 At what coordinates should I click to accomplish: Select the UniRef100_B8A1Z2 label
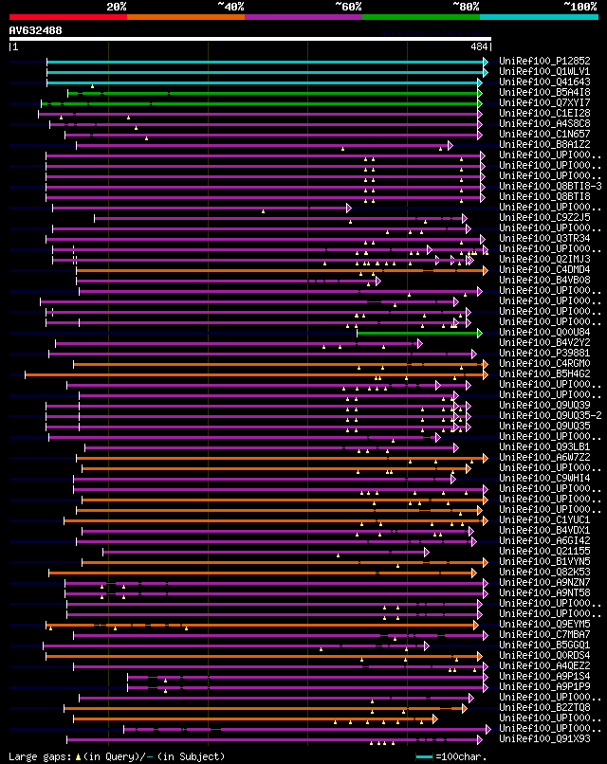(544, 145)
